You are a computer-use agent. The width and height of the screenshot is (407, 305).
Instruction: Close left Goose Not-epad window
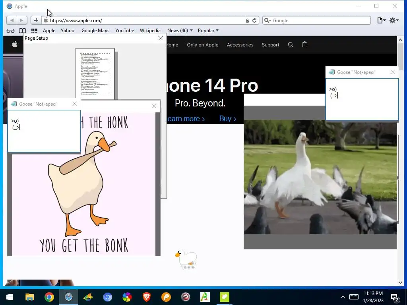point(75,104)
